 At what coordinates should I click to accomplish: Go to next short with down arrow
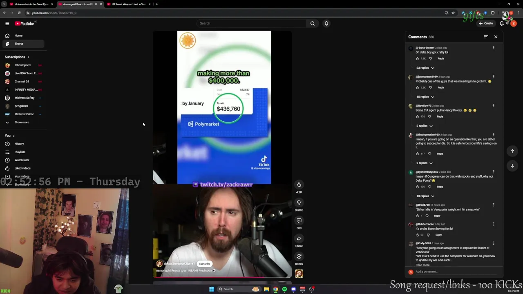[x=512, y=166]
